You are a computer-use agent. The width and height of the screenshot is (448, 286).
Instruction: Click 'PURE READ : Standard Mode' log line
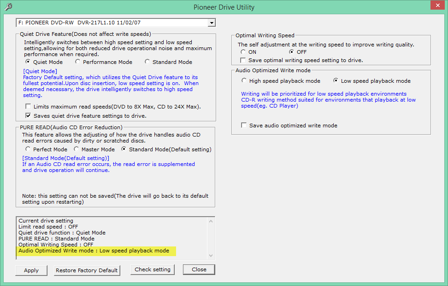coord(57,239)
